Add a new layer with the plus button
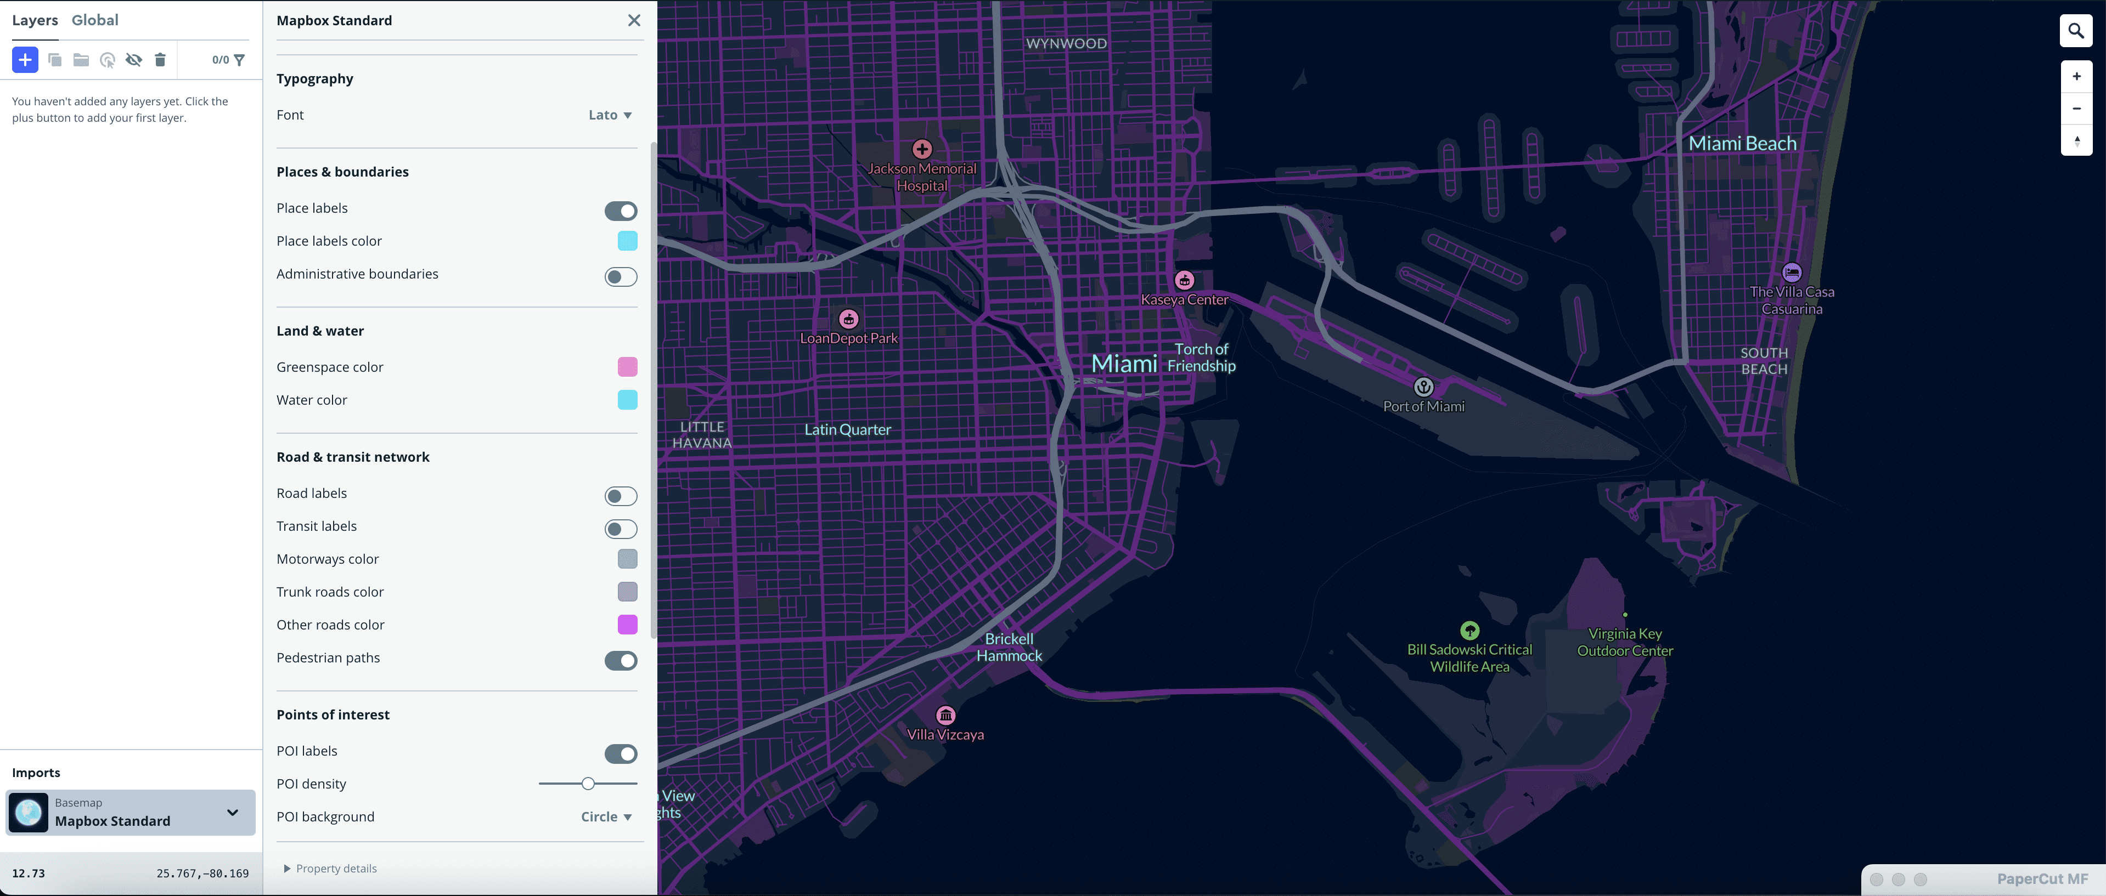The height and width of the screenshot is (896, 2106). pos(25,59)
